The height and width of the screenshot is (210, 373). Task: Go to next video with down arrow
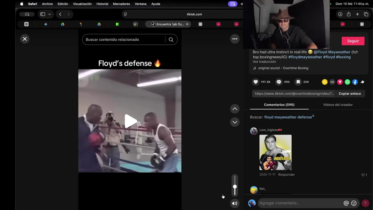click(235, 122)
